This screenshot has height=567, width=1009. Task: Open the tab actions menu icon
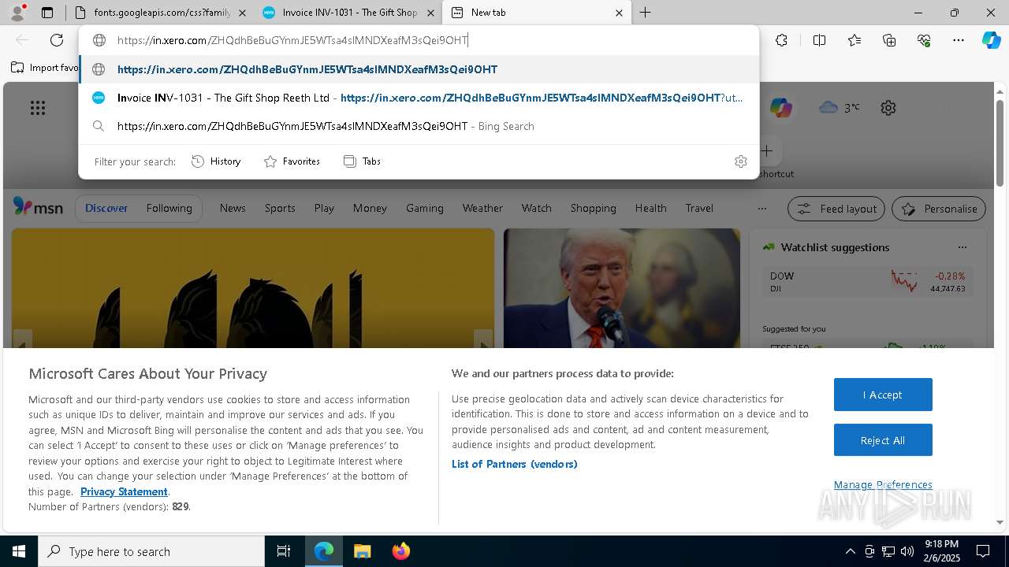47,13
